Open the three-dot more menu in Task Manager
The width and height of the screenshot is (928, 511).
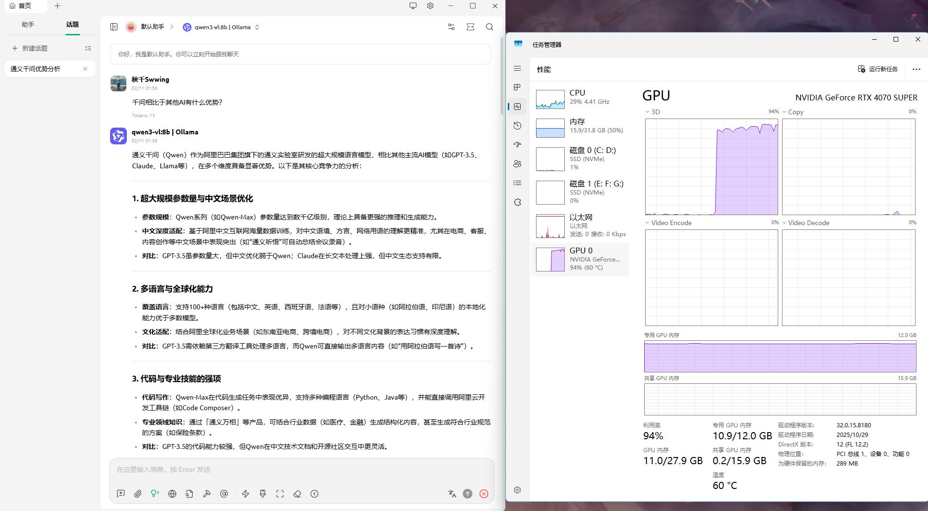point(917,69)
